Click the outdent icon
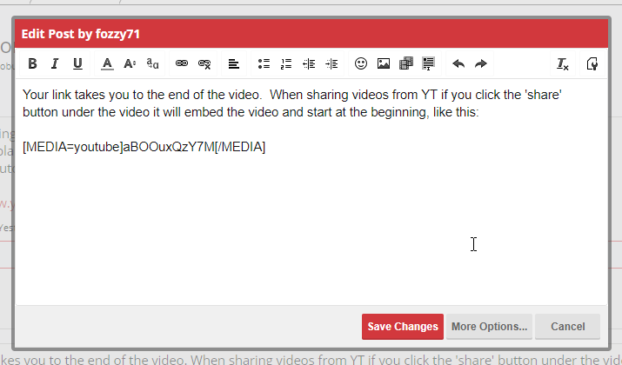The height and width of the screenshot is (365, 622). (x=309, y=63)
